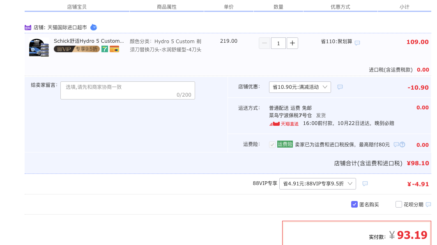The height and width of the screenshot is (245, 437).
Task: Click the store name 天猫国际进口超市
Action: pyautogui.click(x=67, y=28)
